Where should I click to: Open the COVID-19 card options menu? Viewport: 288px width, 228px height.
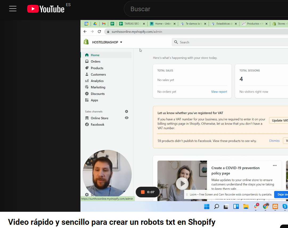coord(275,165)
